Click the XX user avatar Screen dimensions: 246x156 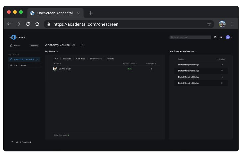click(228, 37)
